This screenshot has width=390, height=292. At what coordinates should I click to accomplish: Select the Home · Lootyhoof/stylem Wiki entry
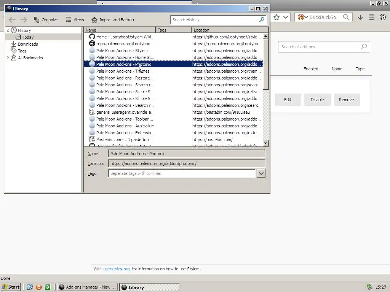click(173, 37)
